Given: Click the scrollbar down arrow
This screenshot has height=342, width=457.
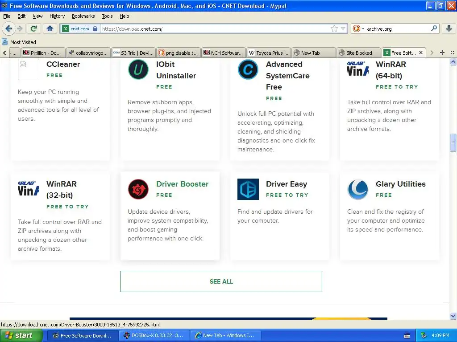Looking at the screenshot, I should pos(453,316).
